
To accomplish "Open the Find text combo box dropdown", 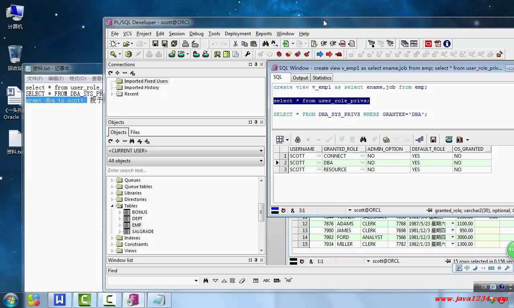I will (196, 281).
